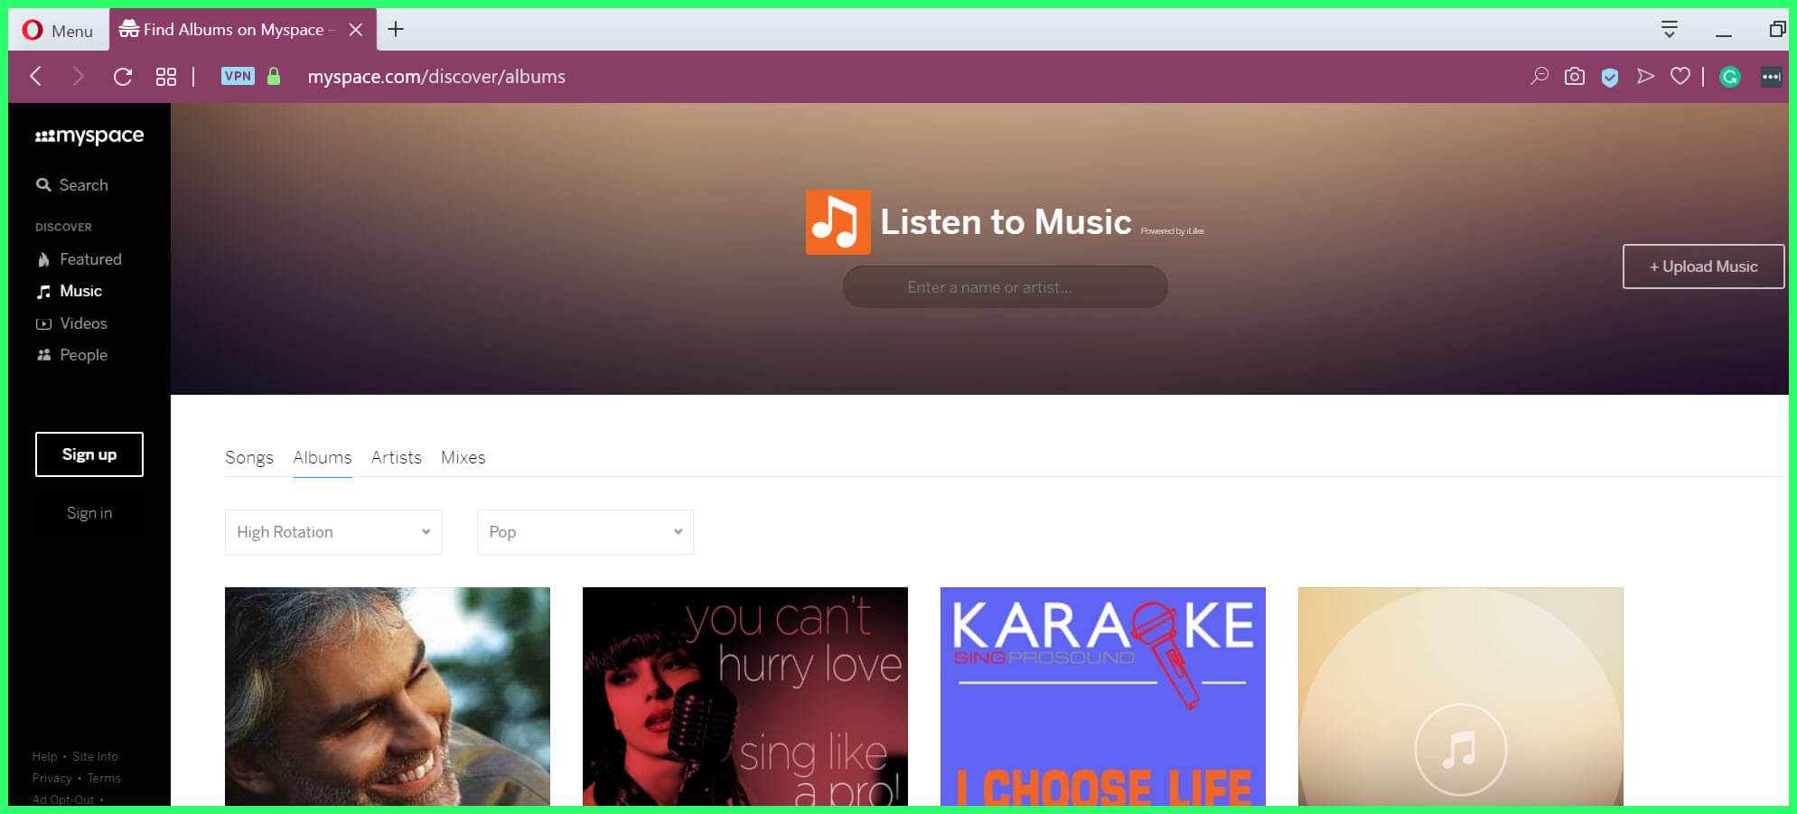Add page to bookmarks heart icon
The height and width of the screenshot is (814, 1797).
[x=1680, y=76]
